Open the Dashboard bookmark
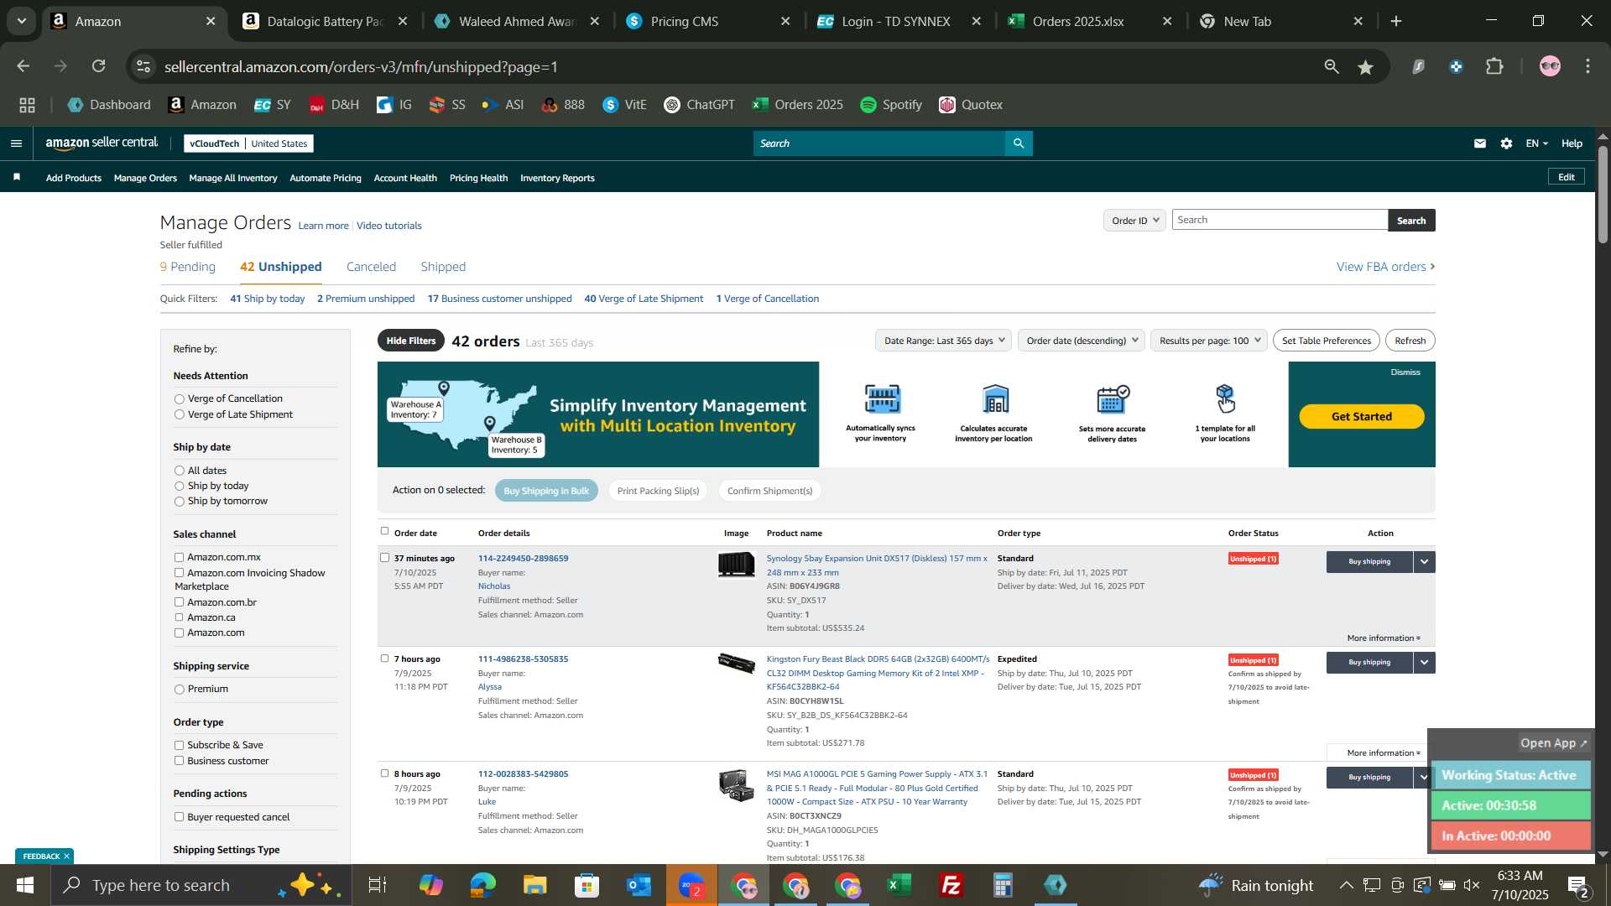Screen dimensions: 1611x906 [109, 105]
